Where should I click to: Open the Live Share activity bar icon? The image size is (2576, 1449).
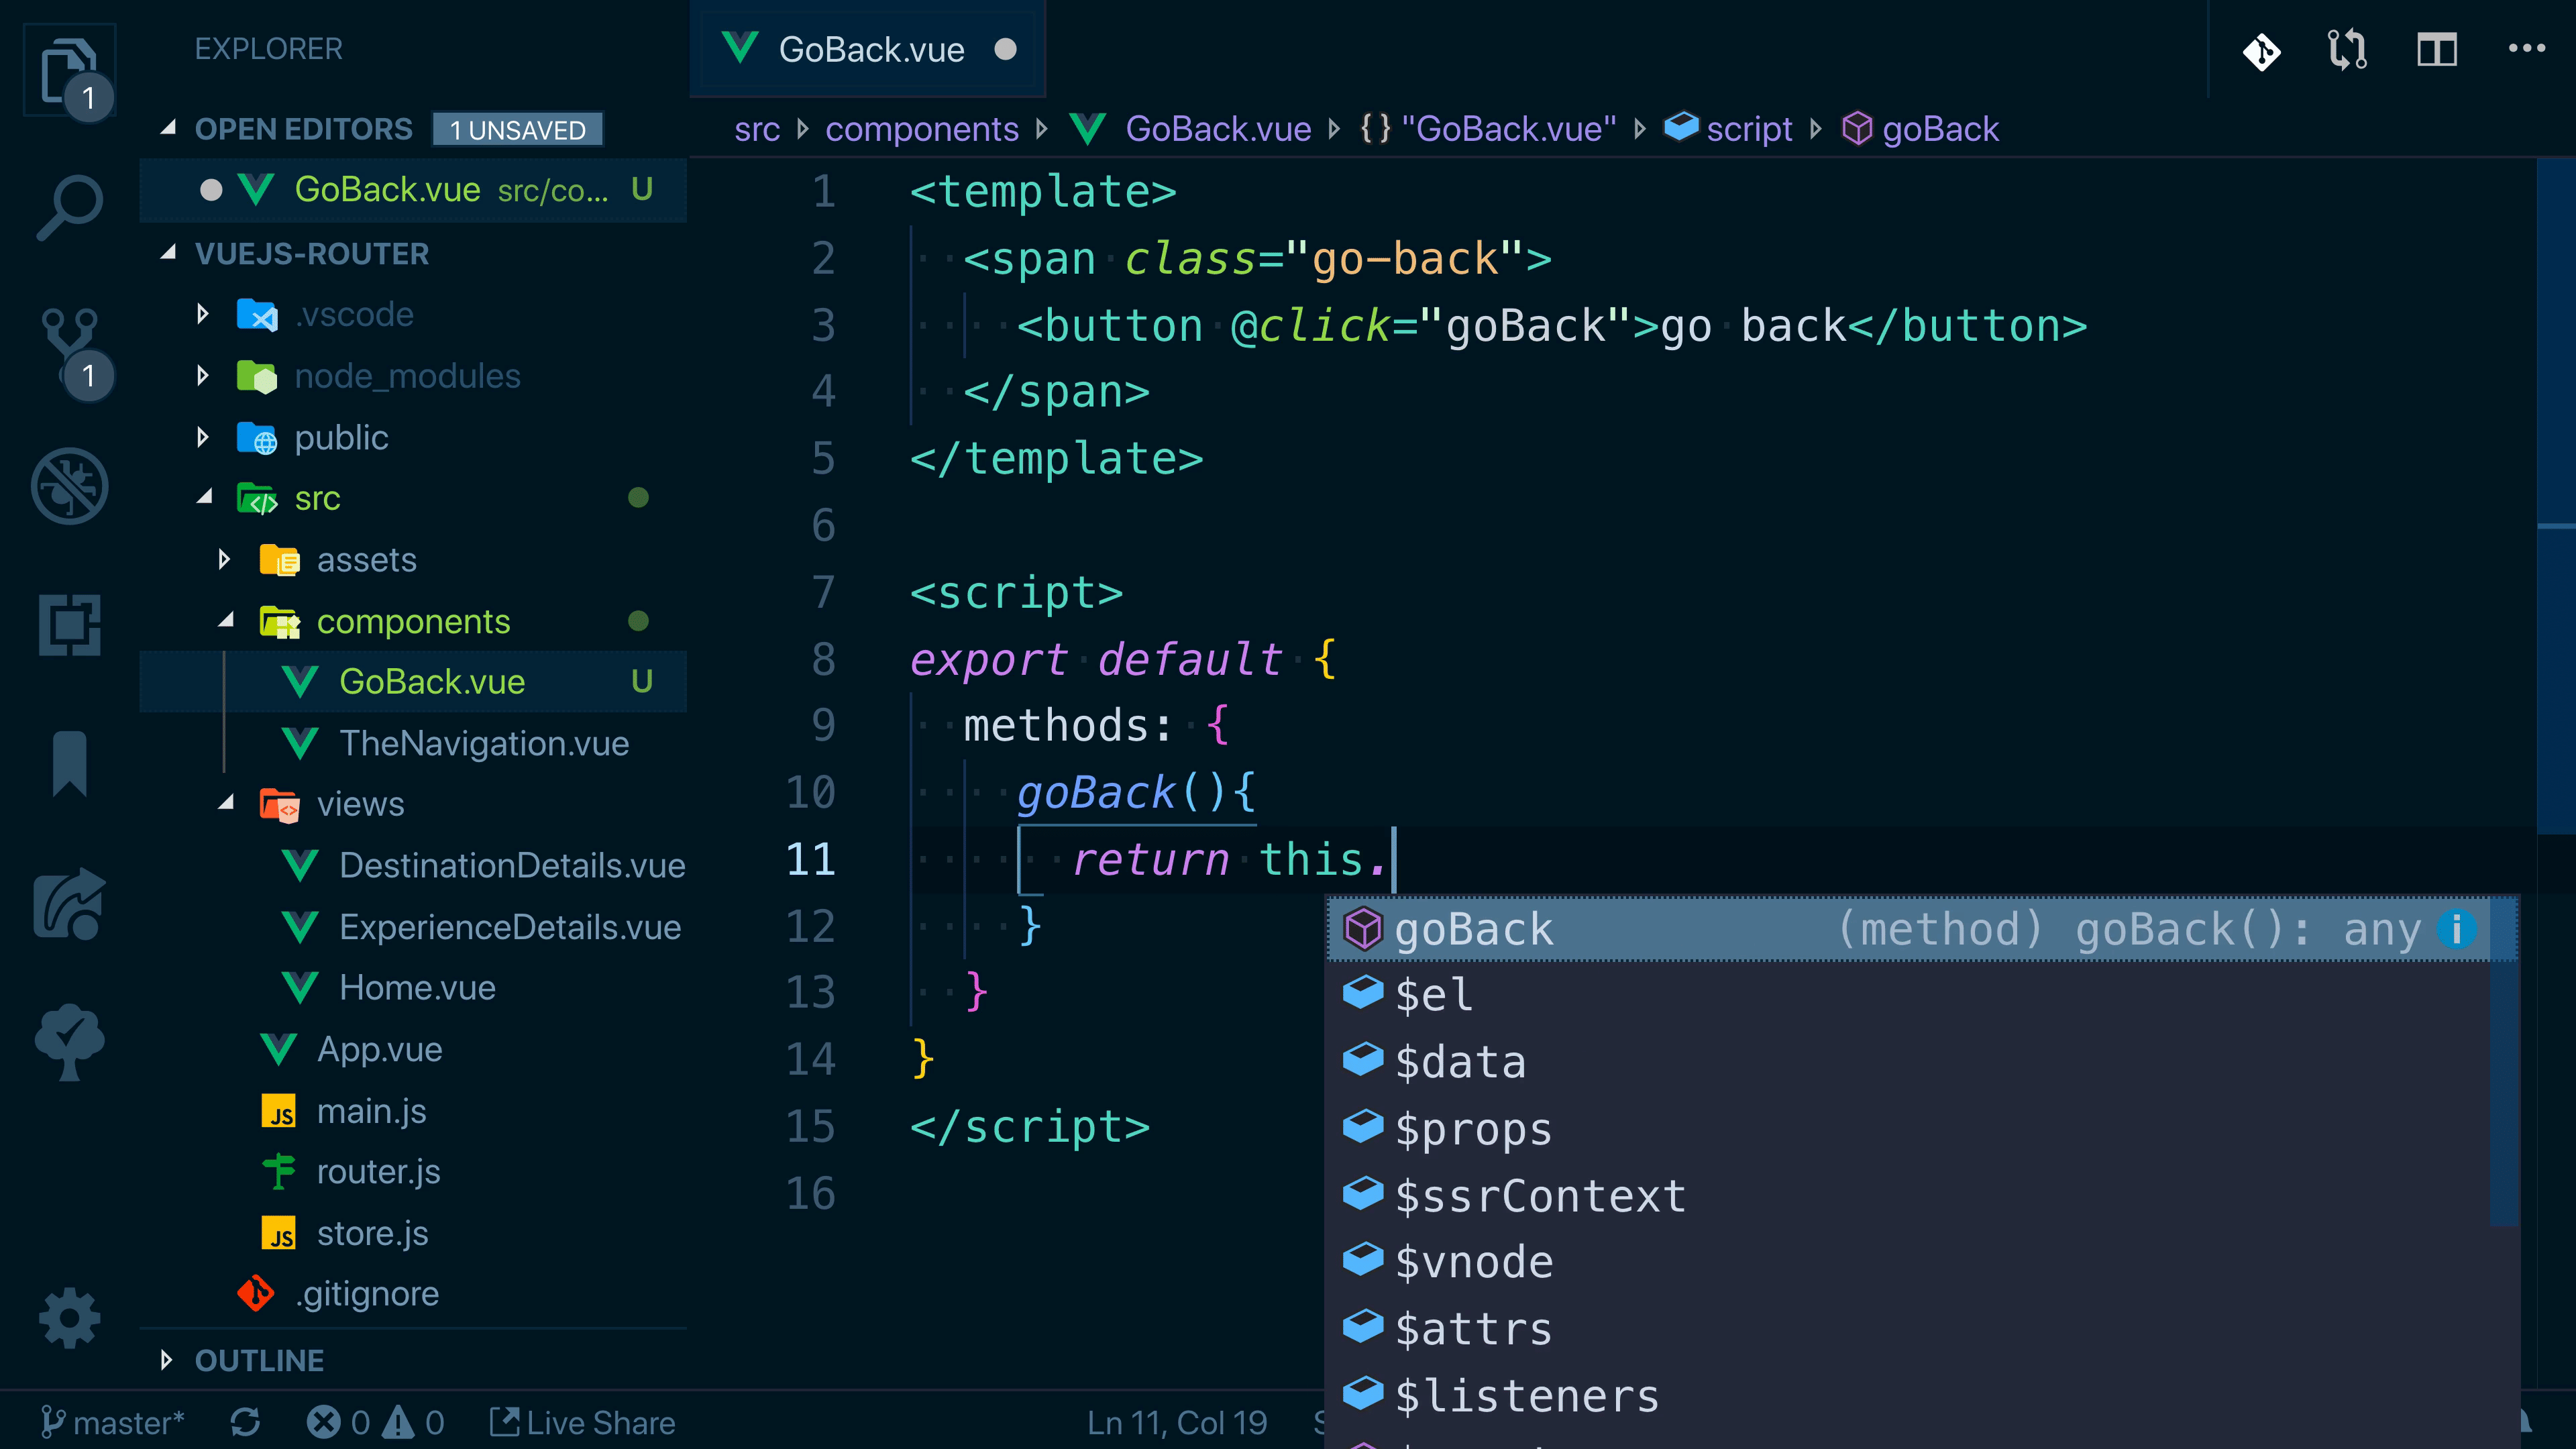[69, 903]
